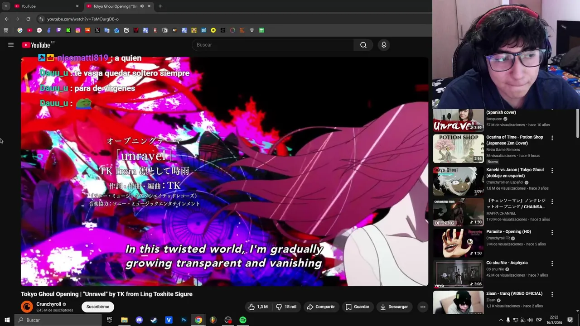Screen dimensions: 580x326
Task: Open the ESP language indicator
Action: pos(539,320)
